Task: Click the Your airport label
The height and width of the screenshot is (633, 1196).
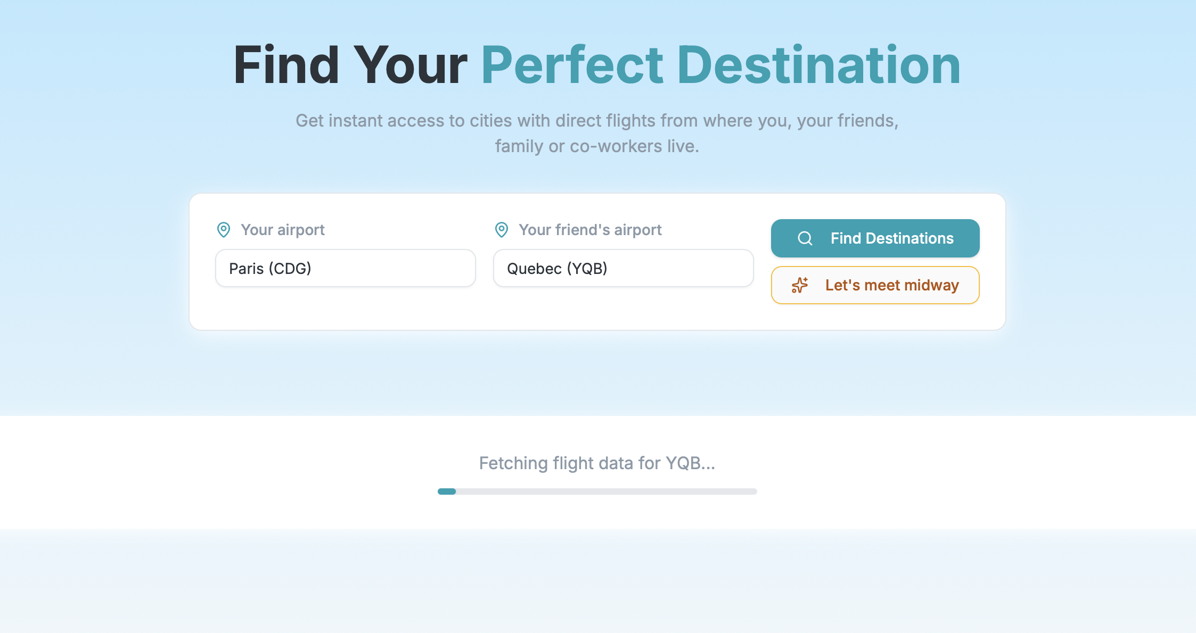Action: point(283,229)
